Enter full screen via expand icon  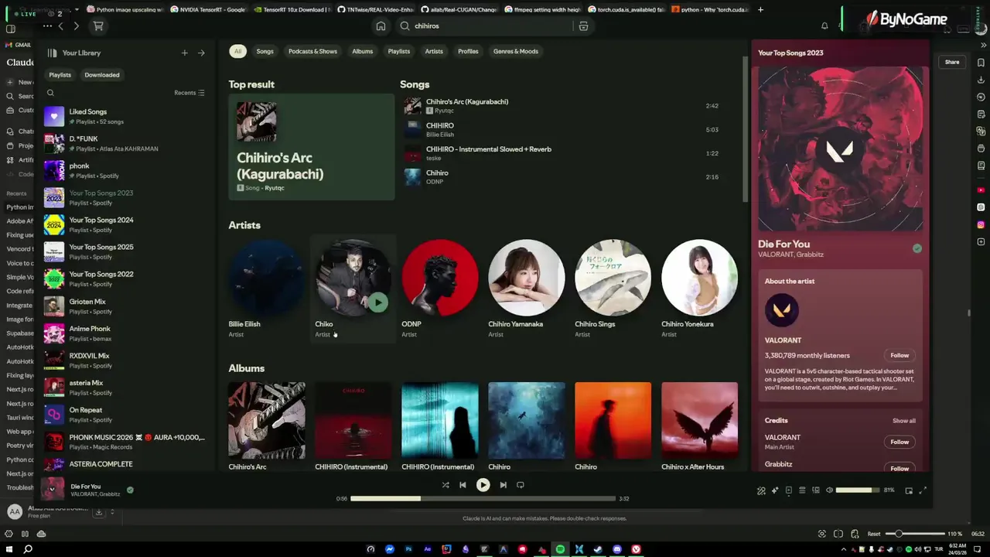(x=923, y=490)
